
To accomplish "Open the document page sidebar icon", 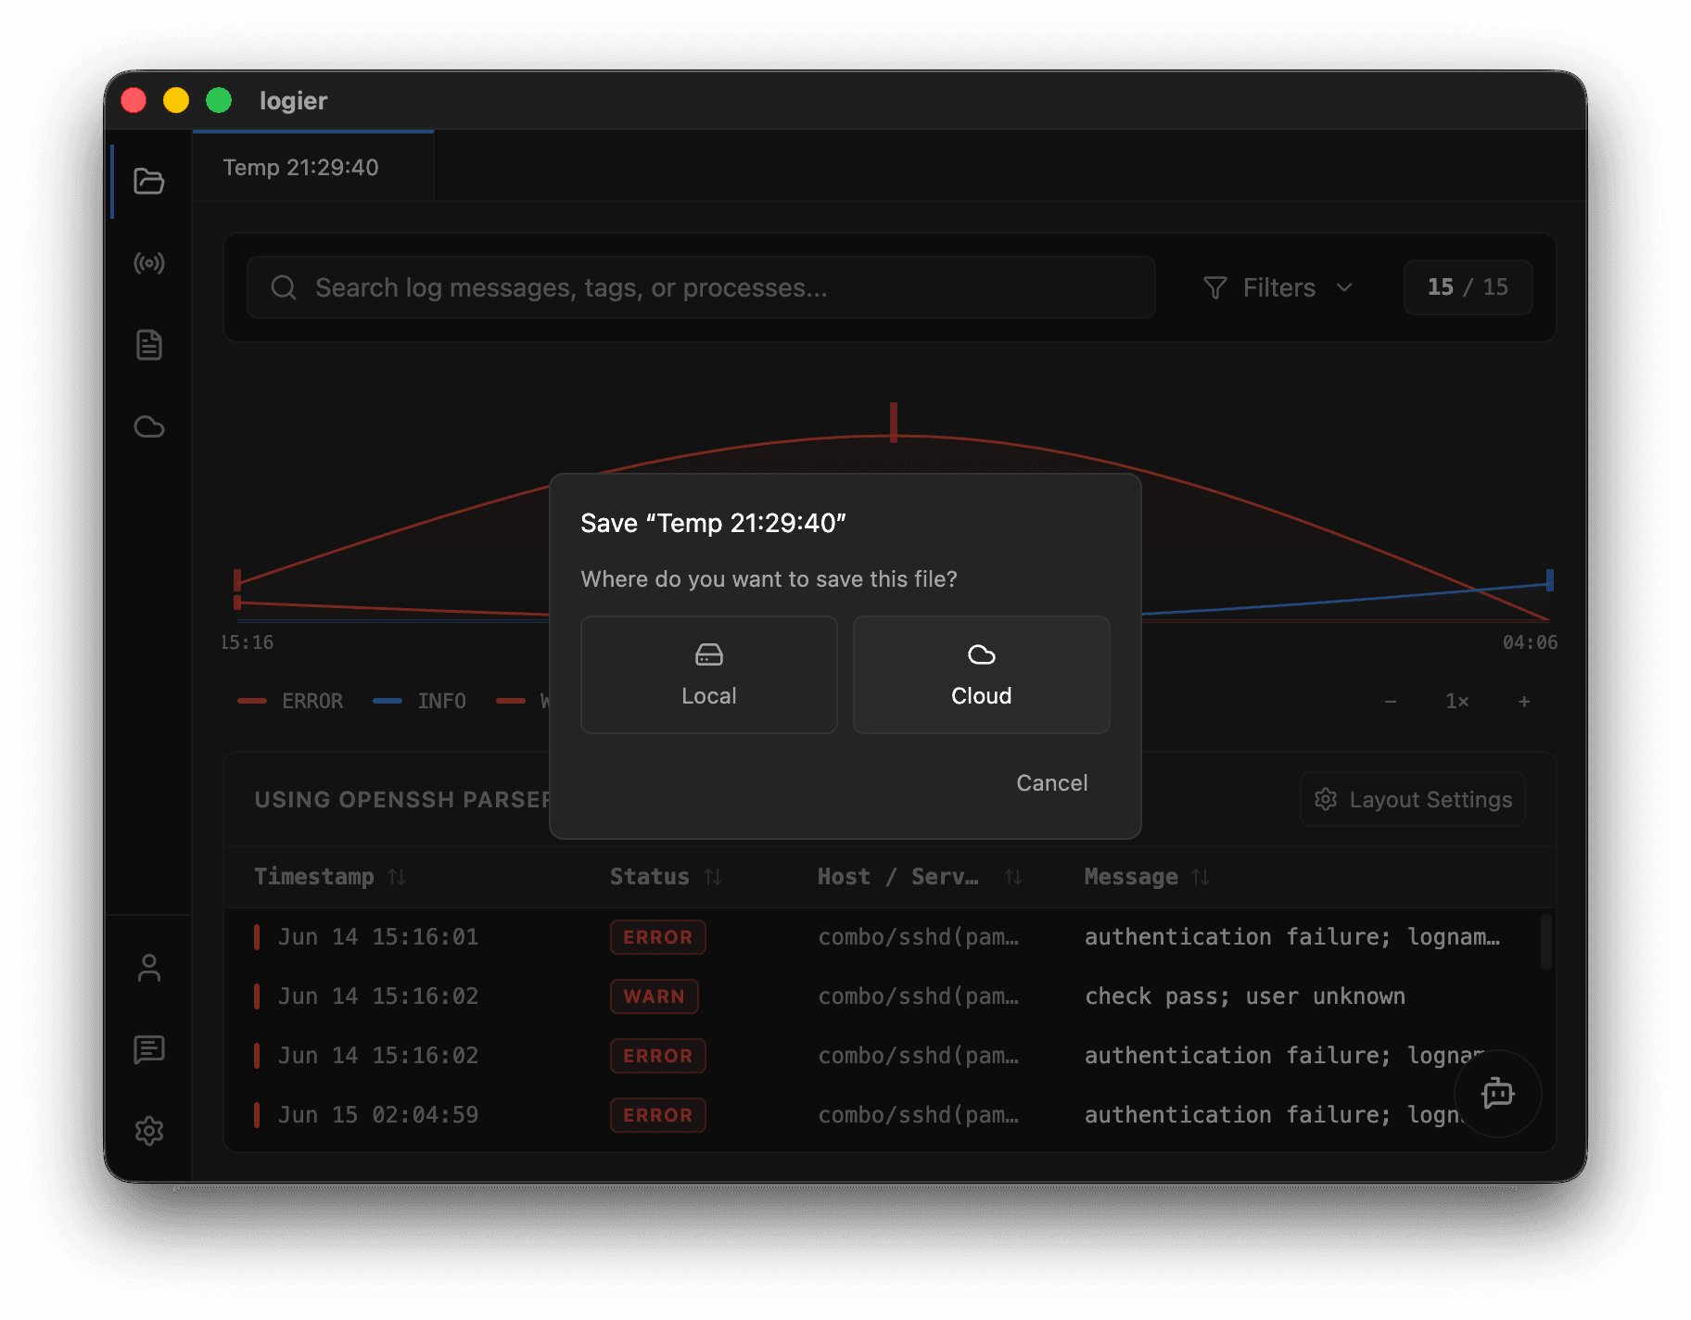I will [149, 345].
